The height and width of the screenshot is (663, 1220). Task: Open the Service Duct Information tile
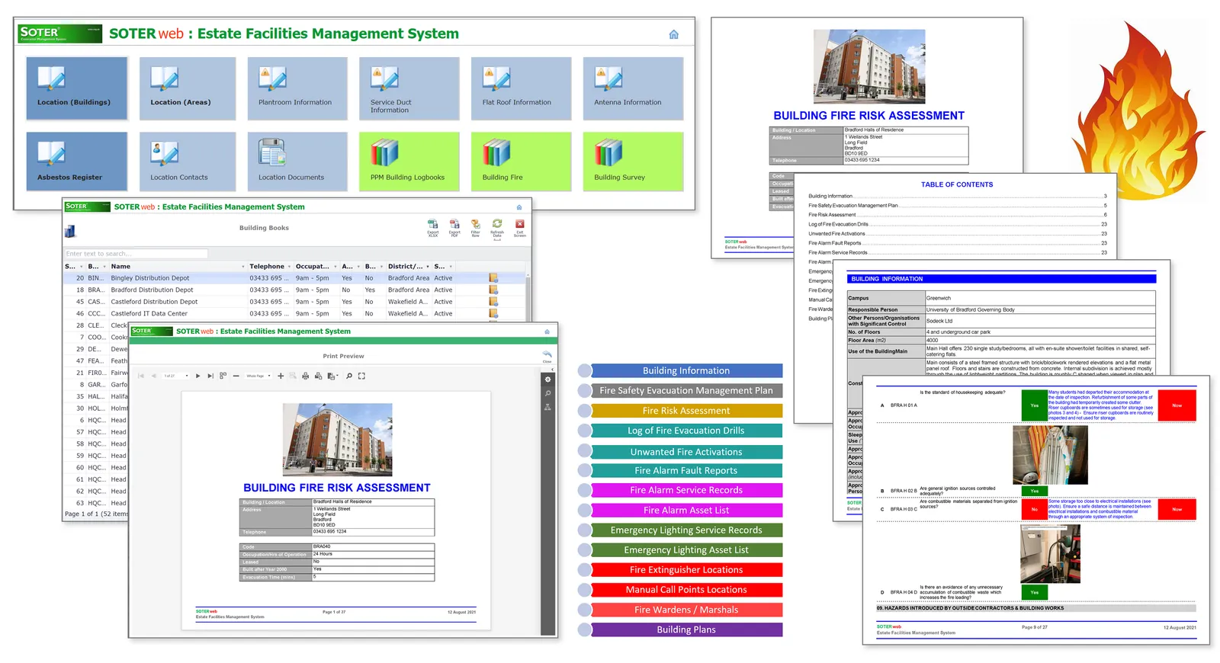[x=409, y=88]
